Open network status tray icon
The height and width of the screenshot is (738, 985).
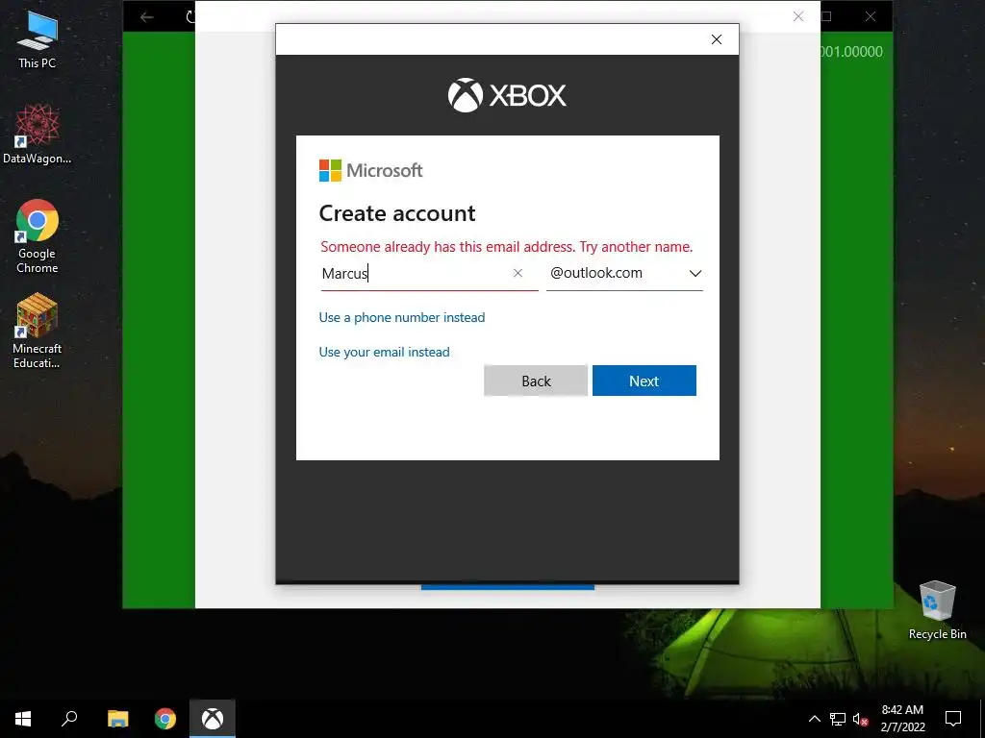(838, 719)
